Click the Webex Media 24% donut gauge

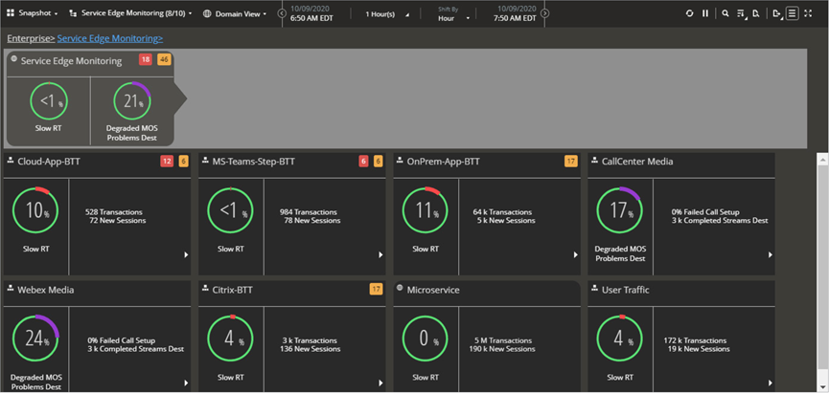point(35,340)
